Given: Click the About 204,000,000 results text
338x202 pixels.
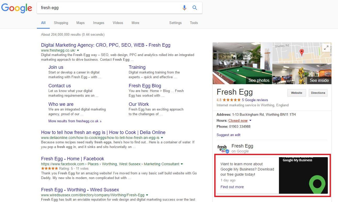Looking at the screenshot, I should click(73, 35).
